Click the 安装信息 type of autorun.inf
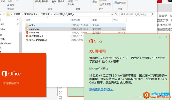The image size is (172, 100). point(97,29)
